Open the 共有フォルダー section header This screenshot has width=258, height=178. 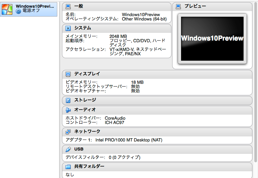click(157, 167)
